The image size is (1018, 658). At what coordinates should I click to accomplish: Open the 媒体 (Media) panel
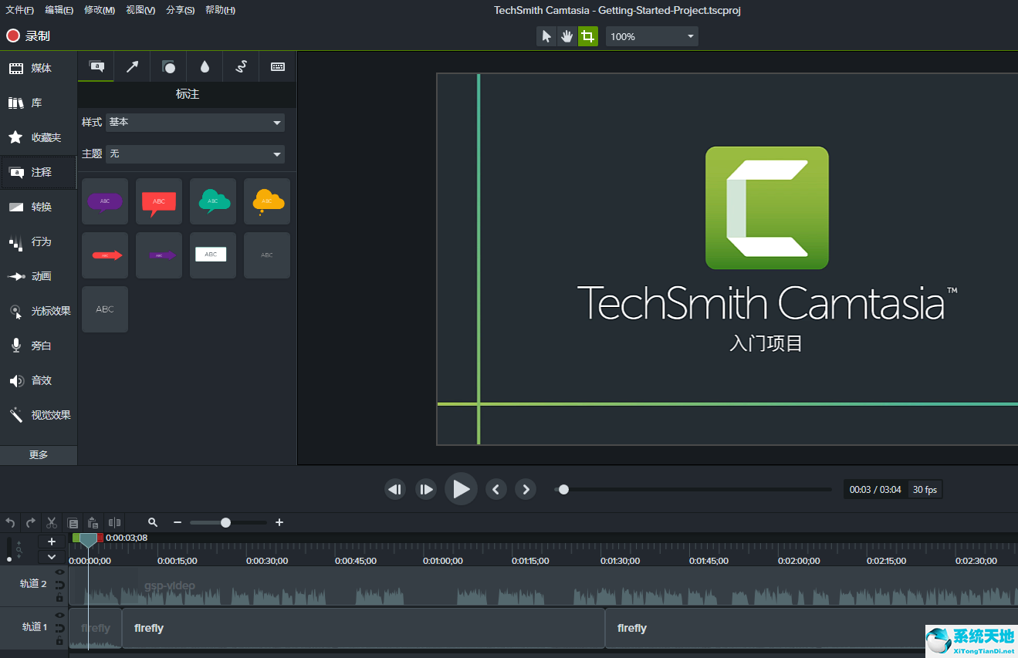coord(39,69)
